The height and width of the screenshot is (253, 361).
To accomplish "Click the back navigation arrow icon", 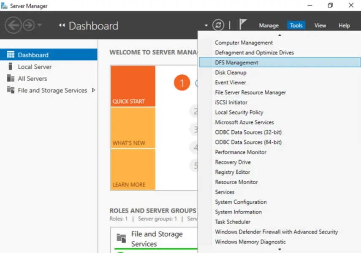I will tap(13, 25).
